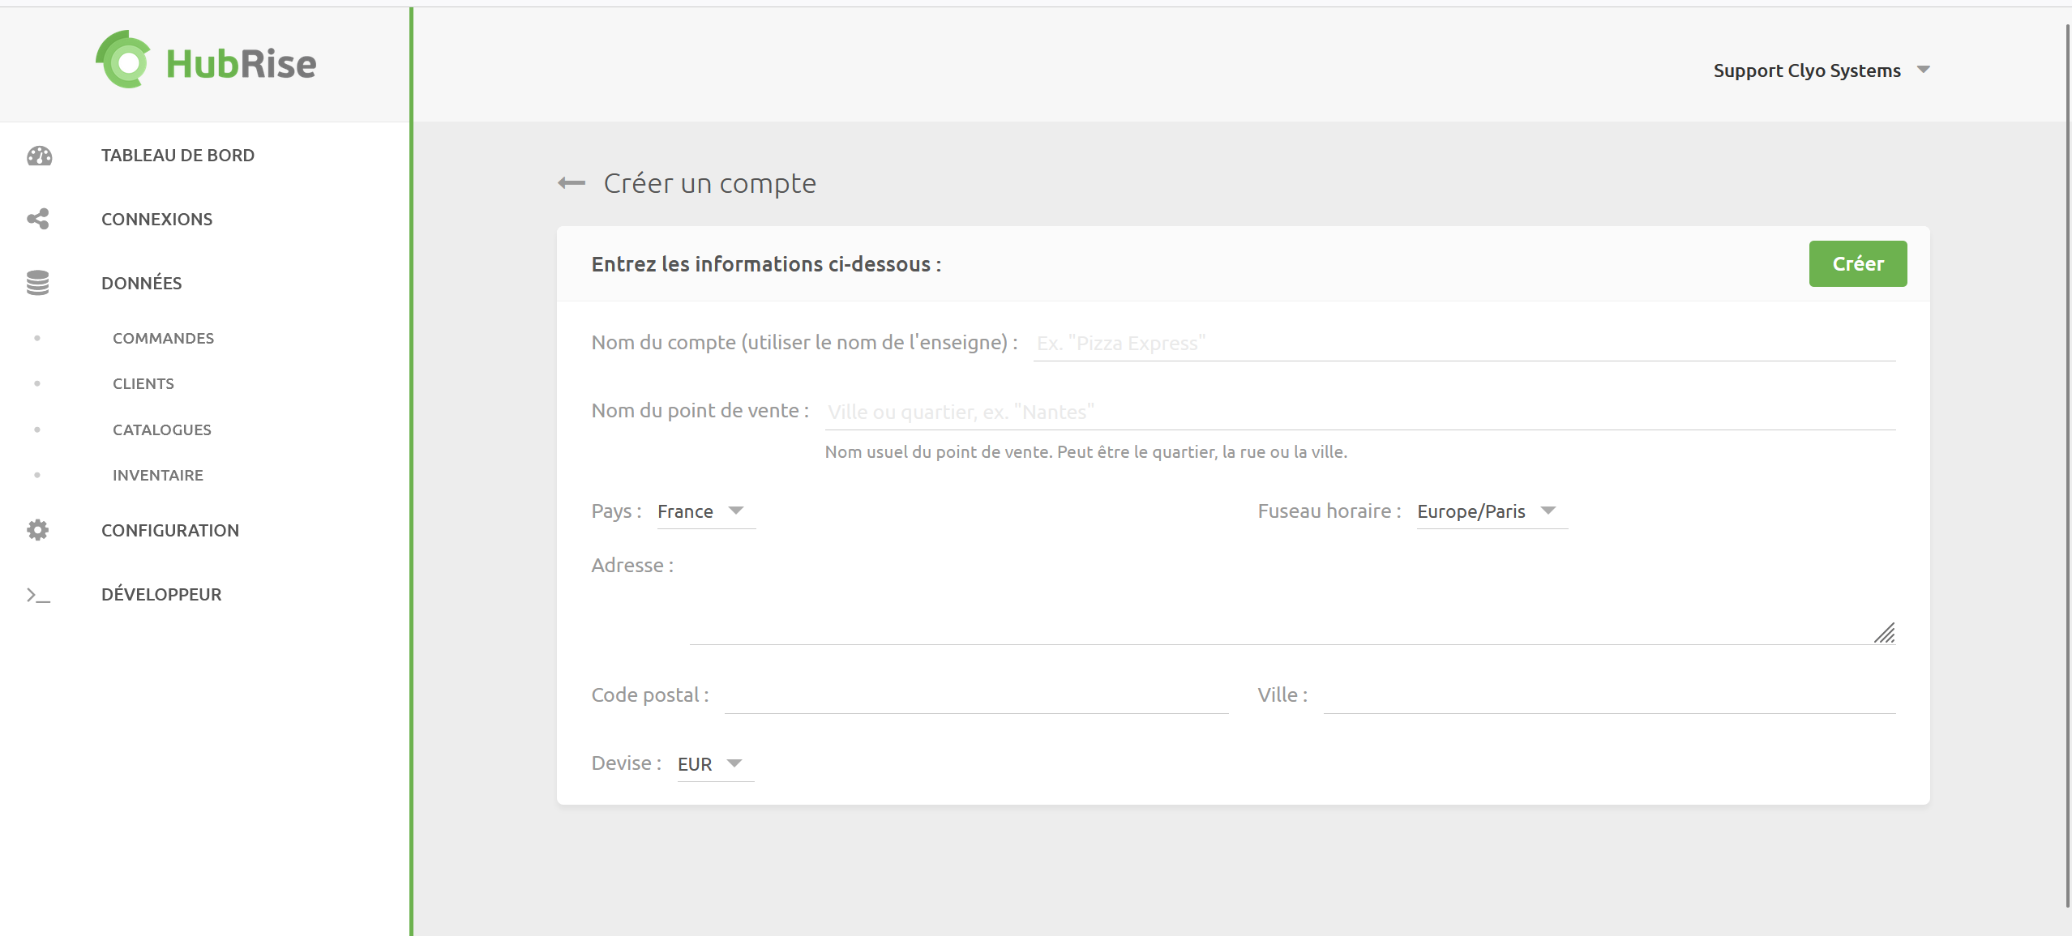This screenshot has width=2072, height=936.
Task: Open the Fuseau horaire Europe/Paris dropdown
Action: click(1490, 511)
